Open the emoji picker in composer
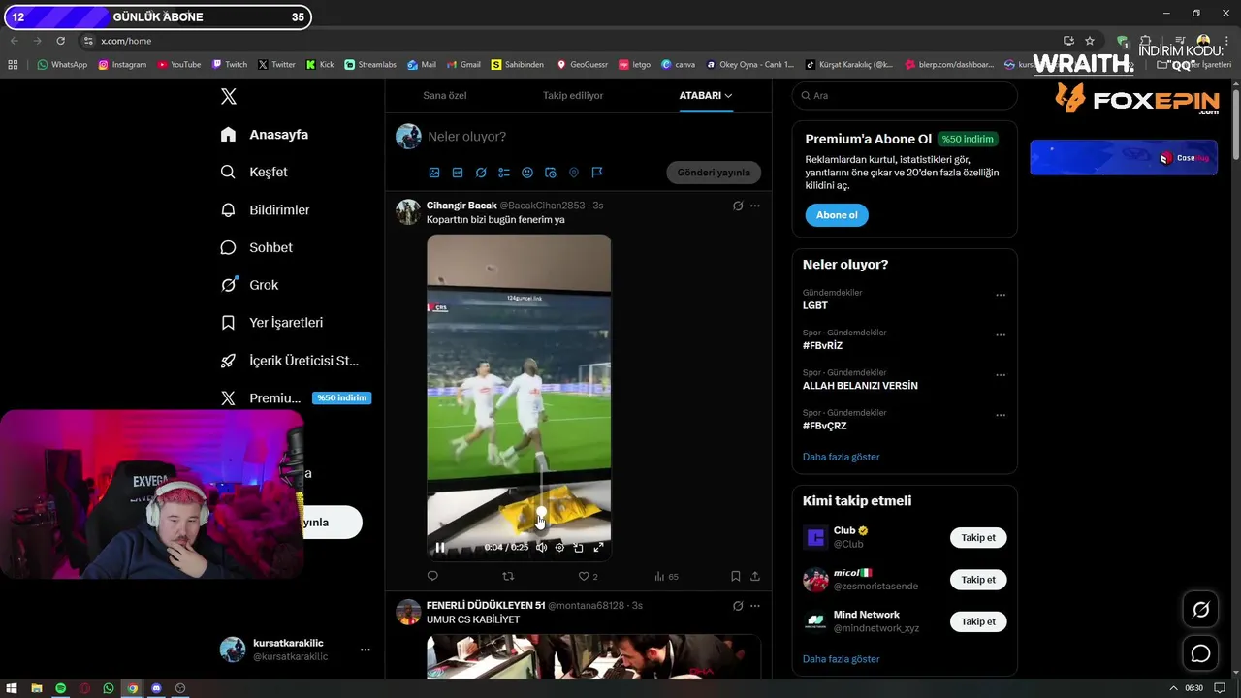This screenshot has width=1241, height=698. (x=527, y=173)
